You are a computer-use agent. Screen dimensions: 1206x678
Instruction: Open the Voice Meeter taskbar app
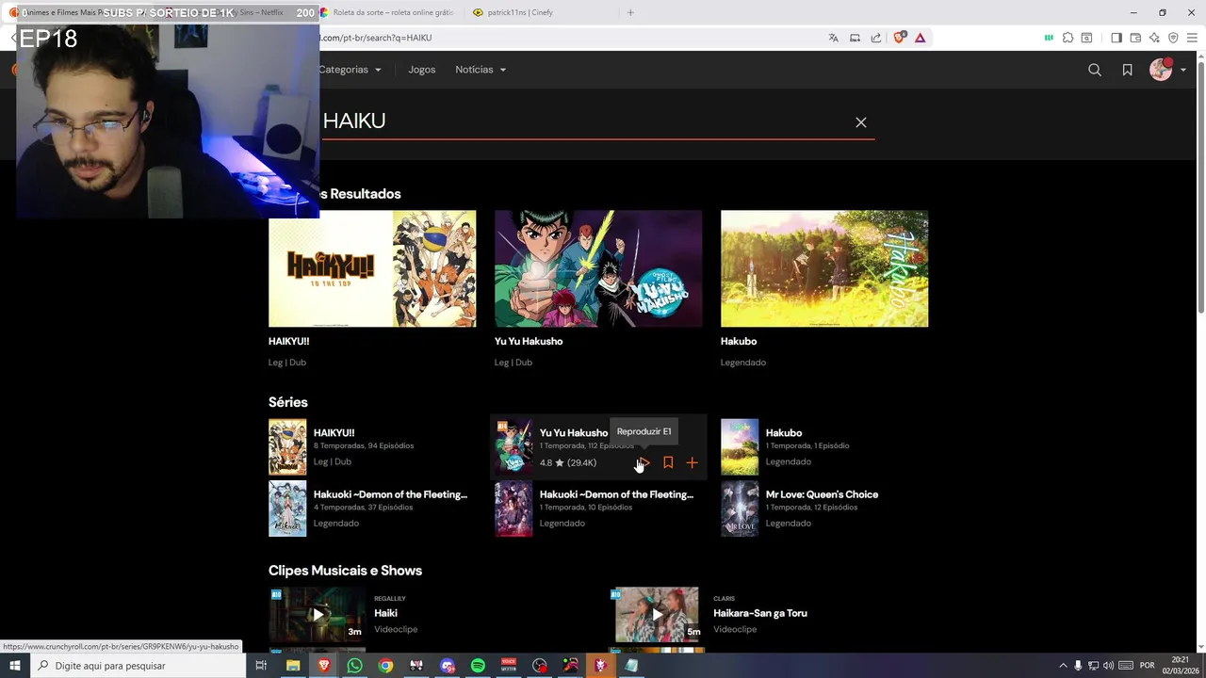[509, 666]
